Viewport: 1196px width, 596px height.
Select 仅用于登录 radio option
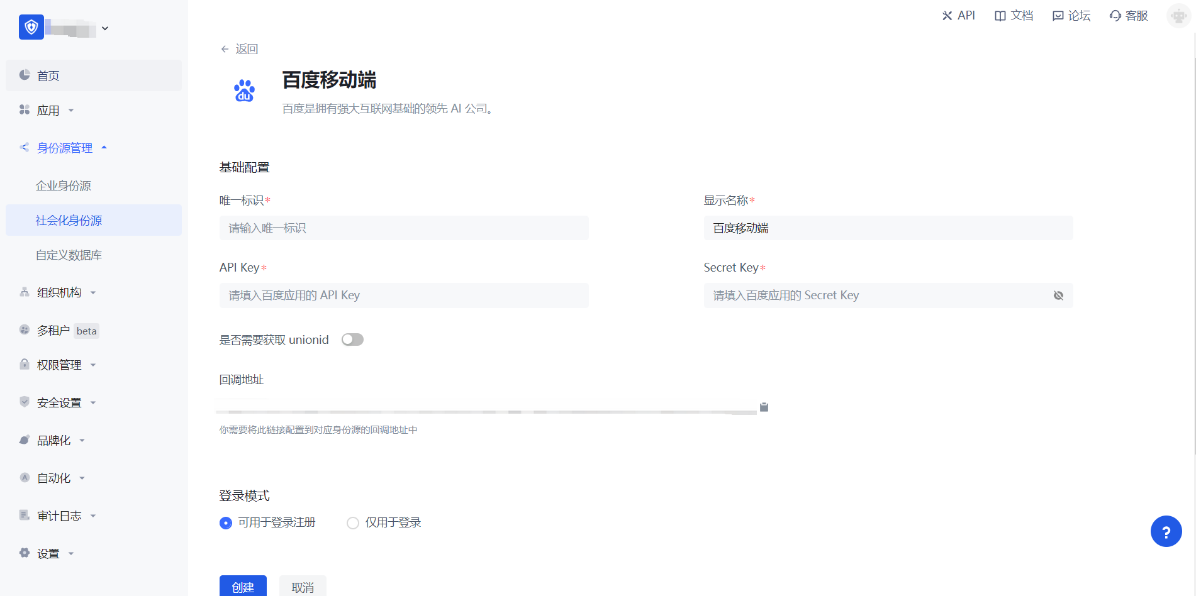[x=353, y=523]
